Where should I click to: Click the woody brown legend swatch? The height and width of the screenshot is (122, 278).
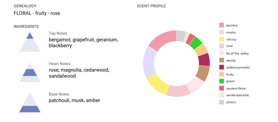[x=222, y=60]
